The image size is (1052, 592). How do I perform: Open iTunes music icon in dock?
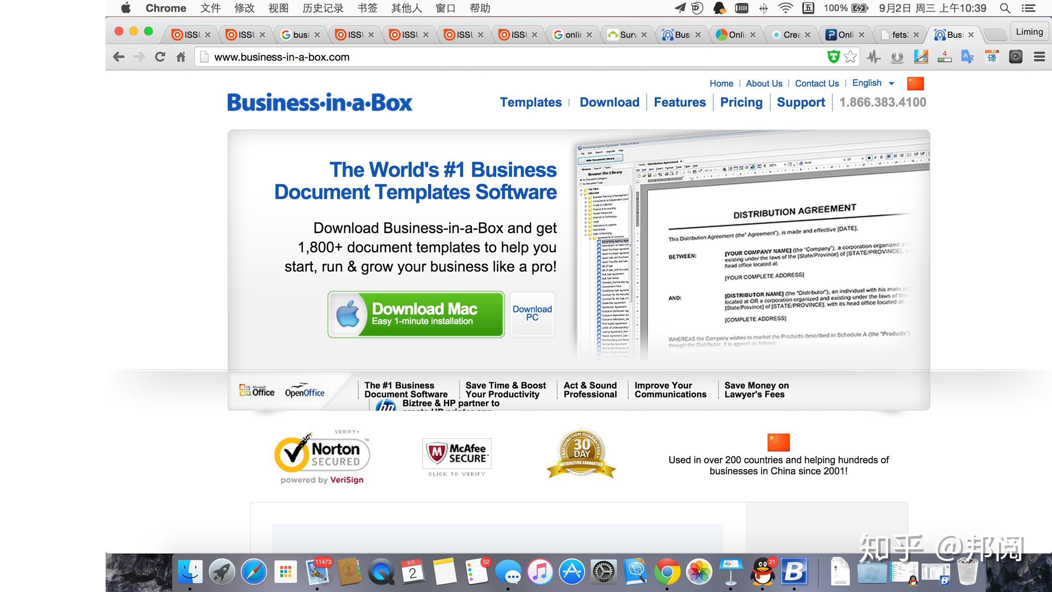click(540, 571)
